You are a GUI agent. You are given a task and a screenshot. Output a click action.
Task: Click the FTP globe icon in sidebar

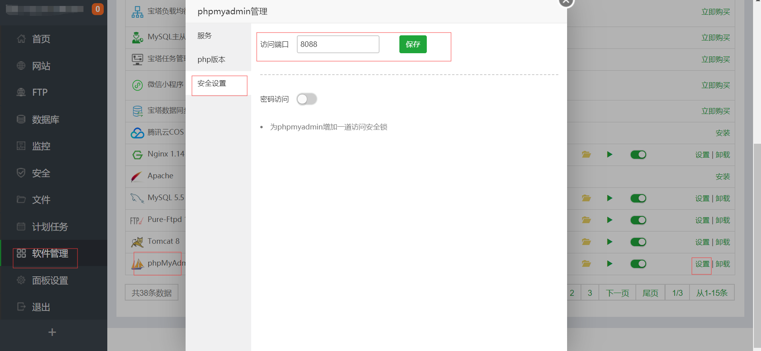(21, 92)
